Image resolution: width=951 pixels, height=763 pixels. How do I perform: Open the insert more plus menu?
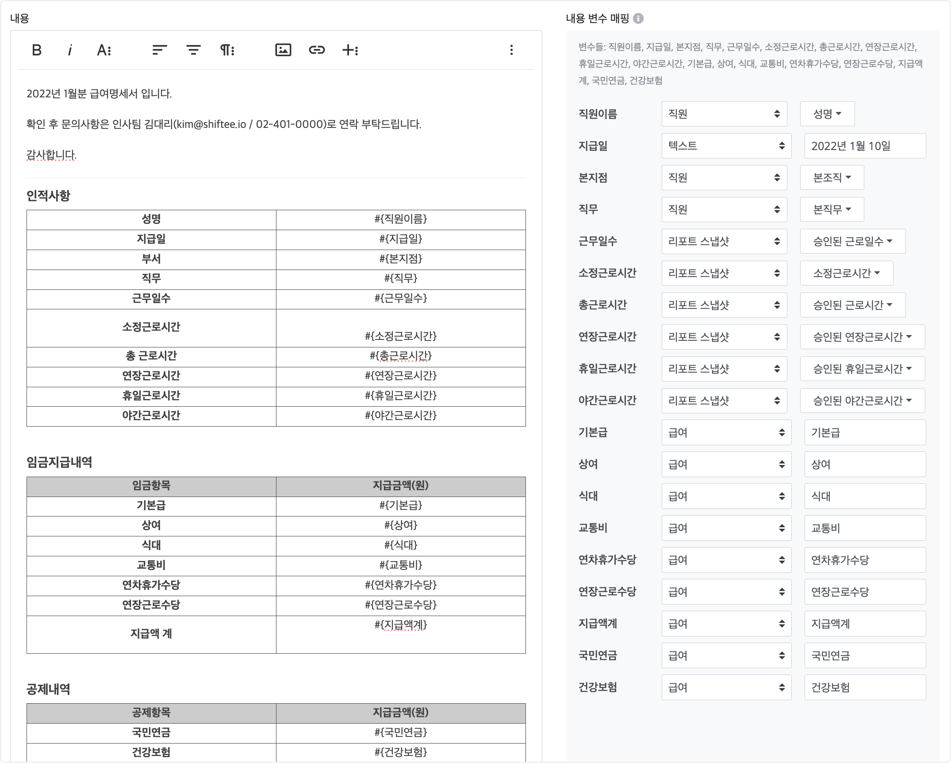(x=350, y=50)
